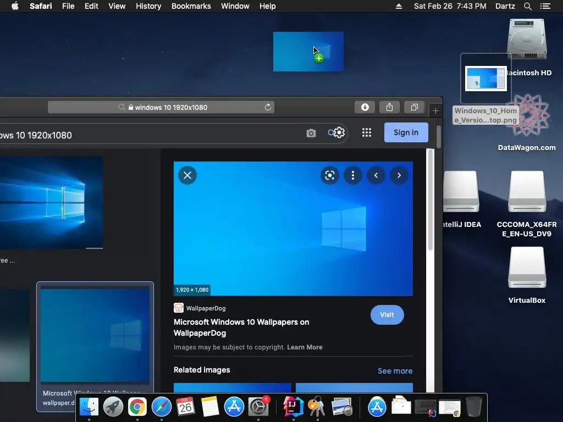Open the File menu

[x=68, y=6]
